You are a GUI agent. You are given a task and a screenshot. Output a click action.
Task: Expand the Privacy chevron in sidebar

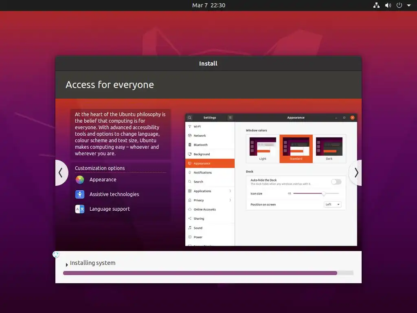[230, 200]
